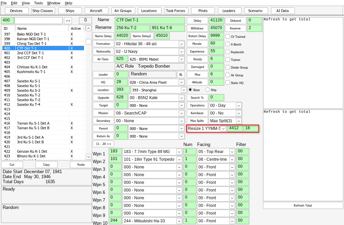Image resolution: width=344 pixels, height=225 pixels.
Task: Enable the Trainer checkbox
Action: pos(228,60)
